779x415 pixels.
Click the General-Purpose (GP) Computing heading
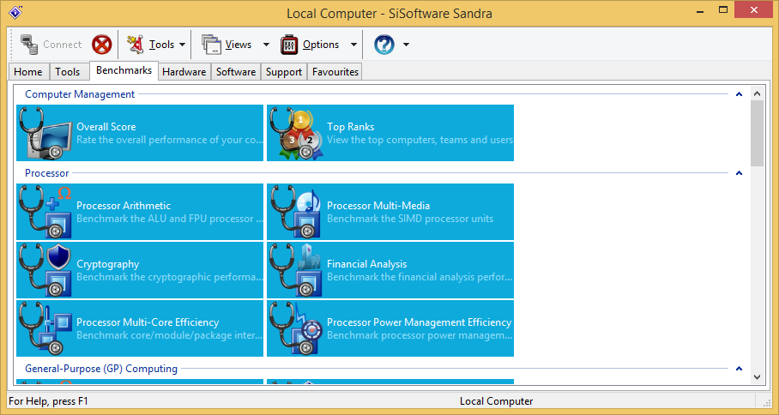[101, 369]
